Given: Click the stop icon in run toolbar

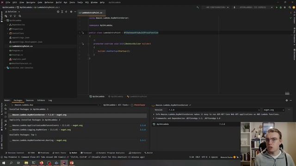Looking at the screenshot, I should coord(285,7).
